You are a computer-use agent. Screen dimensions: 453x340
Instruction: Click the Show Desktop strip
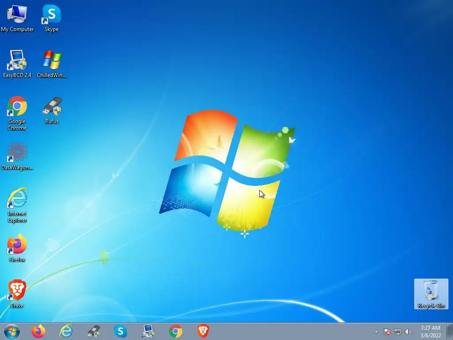(450, 331)
